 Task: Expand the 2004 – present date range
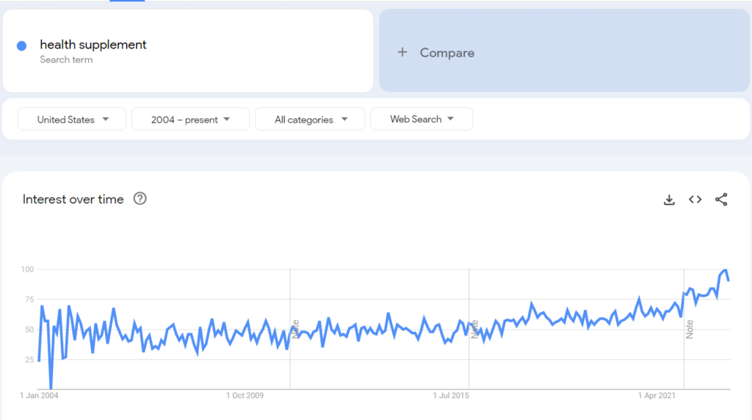[x=190, y=120]
